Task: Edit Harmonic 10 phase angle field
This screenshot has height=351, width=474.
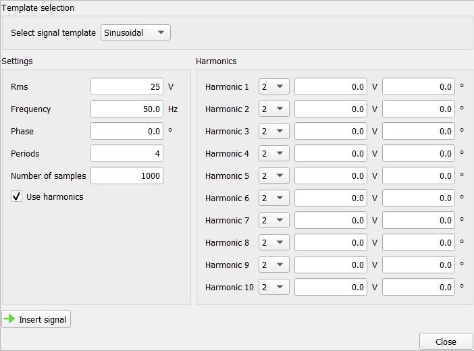Action: [x=419, y=287]
